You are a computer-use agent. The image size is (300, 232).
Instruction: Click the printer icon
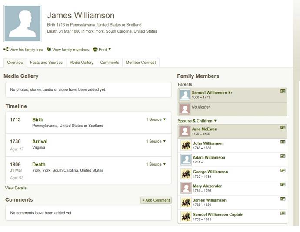pyautogui.click(x=95, y=50)
